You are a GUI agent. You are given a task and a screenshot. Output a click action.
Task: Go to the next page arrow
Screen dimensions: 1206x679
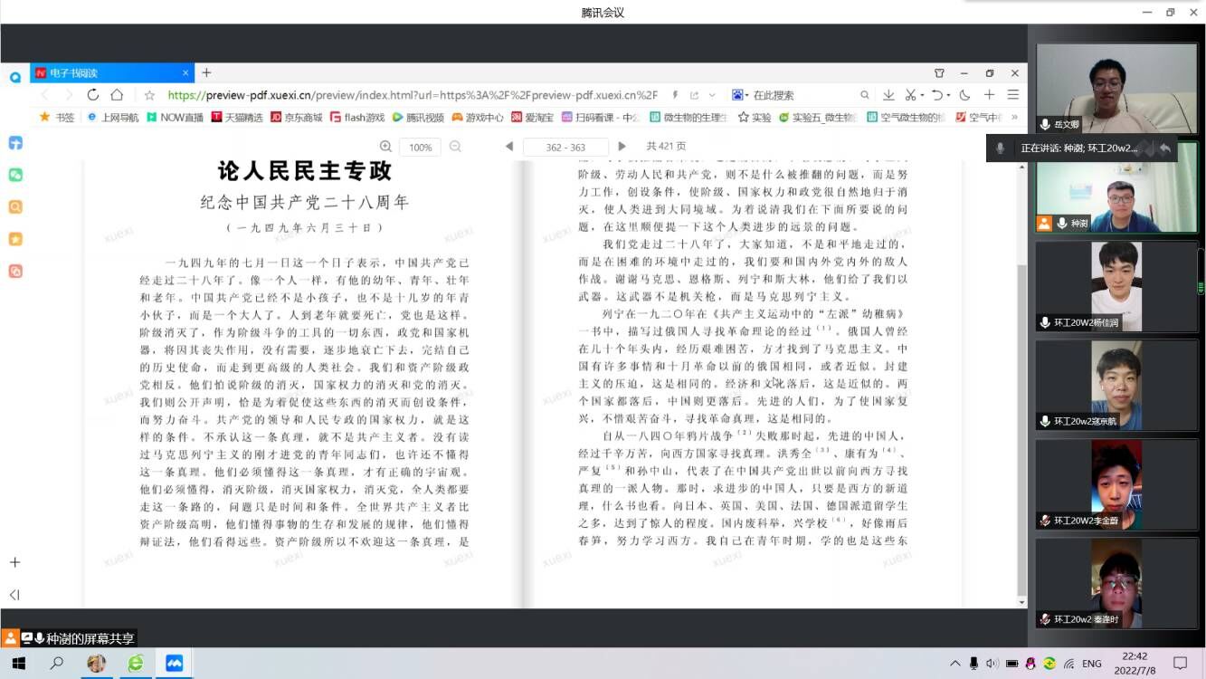[x=622, y=147]
